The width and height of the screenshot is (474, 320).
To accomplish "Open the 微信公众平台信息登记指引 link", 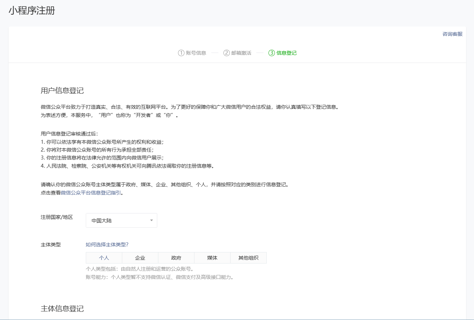I will (91, 193).
